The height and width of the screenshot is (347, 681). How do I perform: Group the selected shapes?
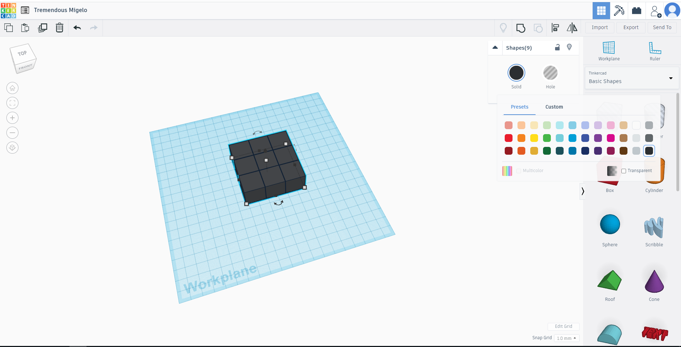click(x=521, y=28)
